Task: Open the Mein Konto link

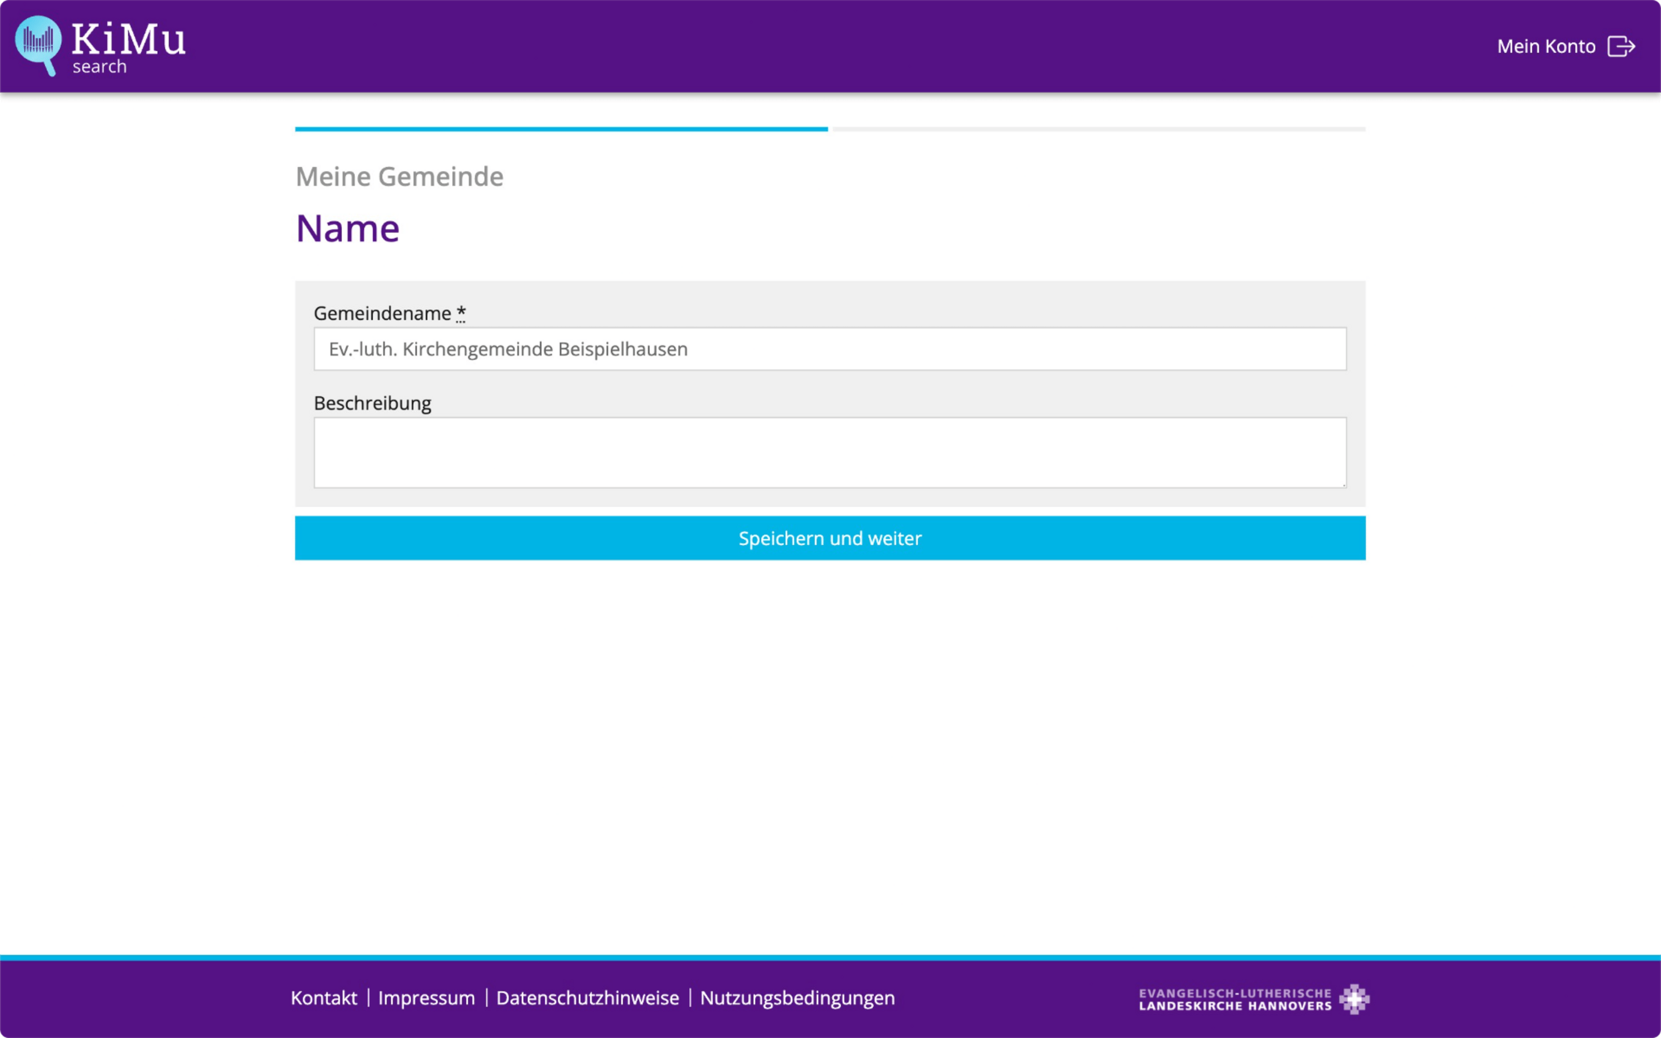Action: pos(1546,46)
